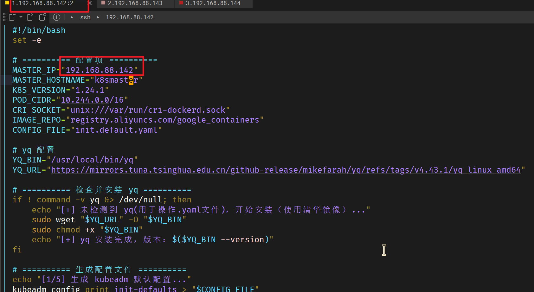Click the '192.168.88.142' breadcrumb item
The height and width of the screenshot is (292, 534).
pos(130,17)
